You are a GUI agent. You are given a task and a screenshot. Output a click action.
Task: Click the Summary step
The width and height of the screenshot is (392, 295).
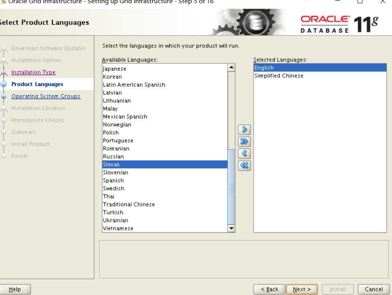coord(24,132)
